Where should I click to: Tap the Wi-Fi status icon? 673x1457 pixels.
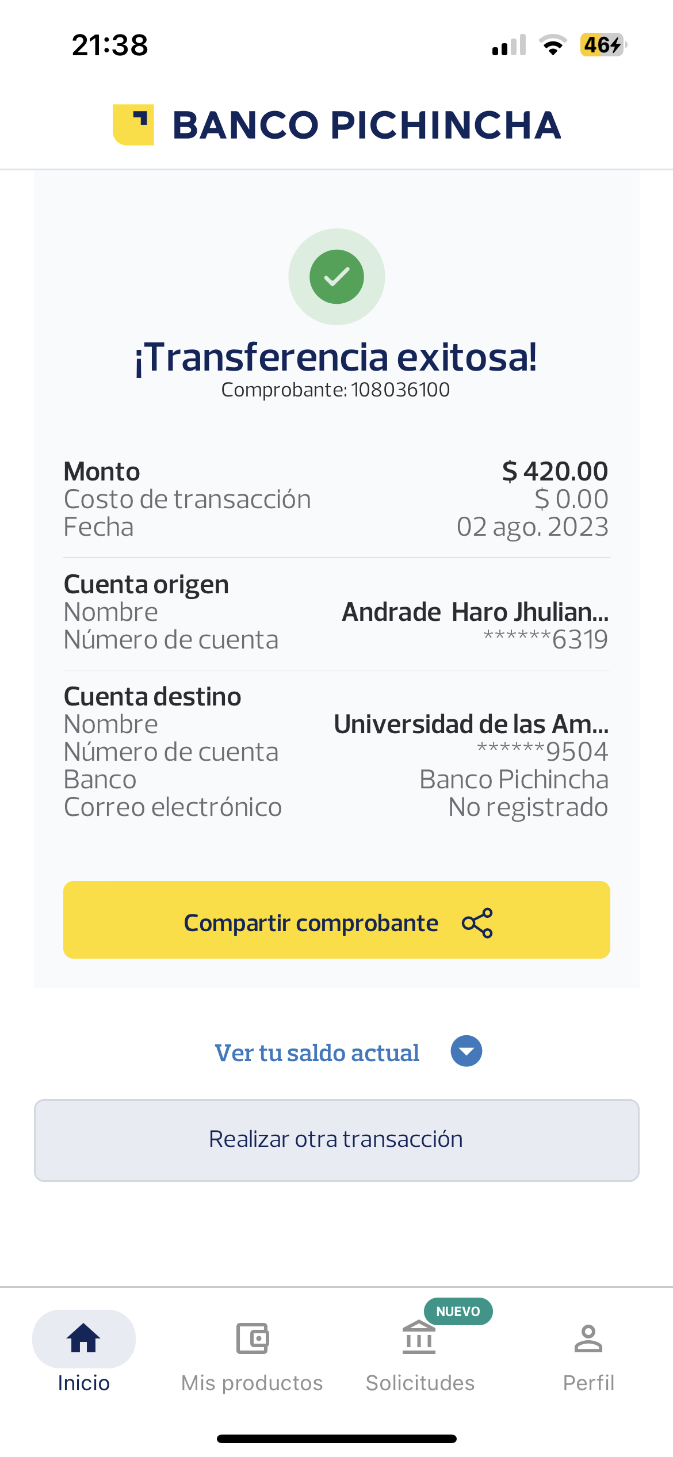click(553, 45)
